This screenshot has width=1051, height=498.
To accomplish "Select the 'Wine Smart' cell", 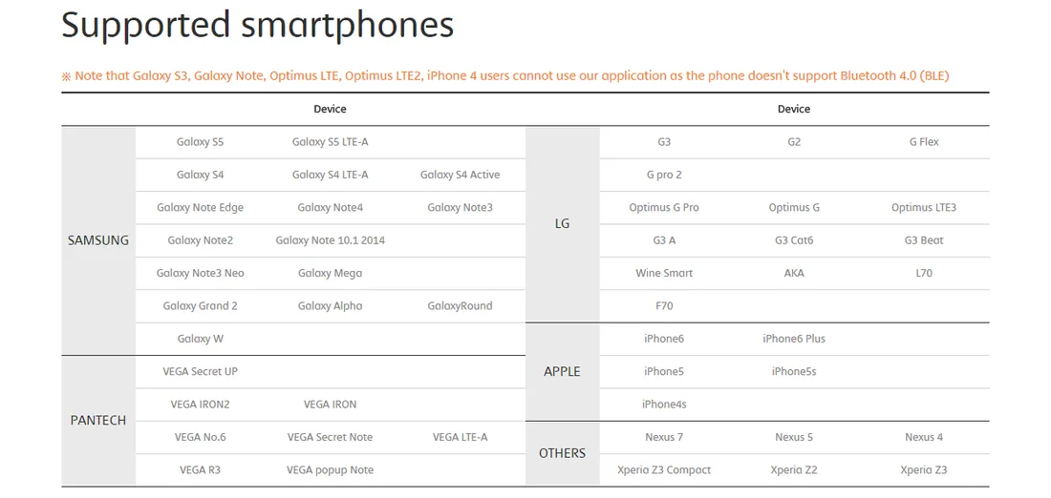I will (664, 273).
